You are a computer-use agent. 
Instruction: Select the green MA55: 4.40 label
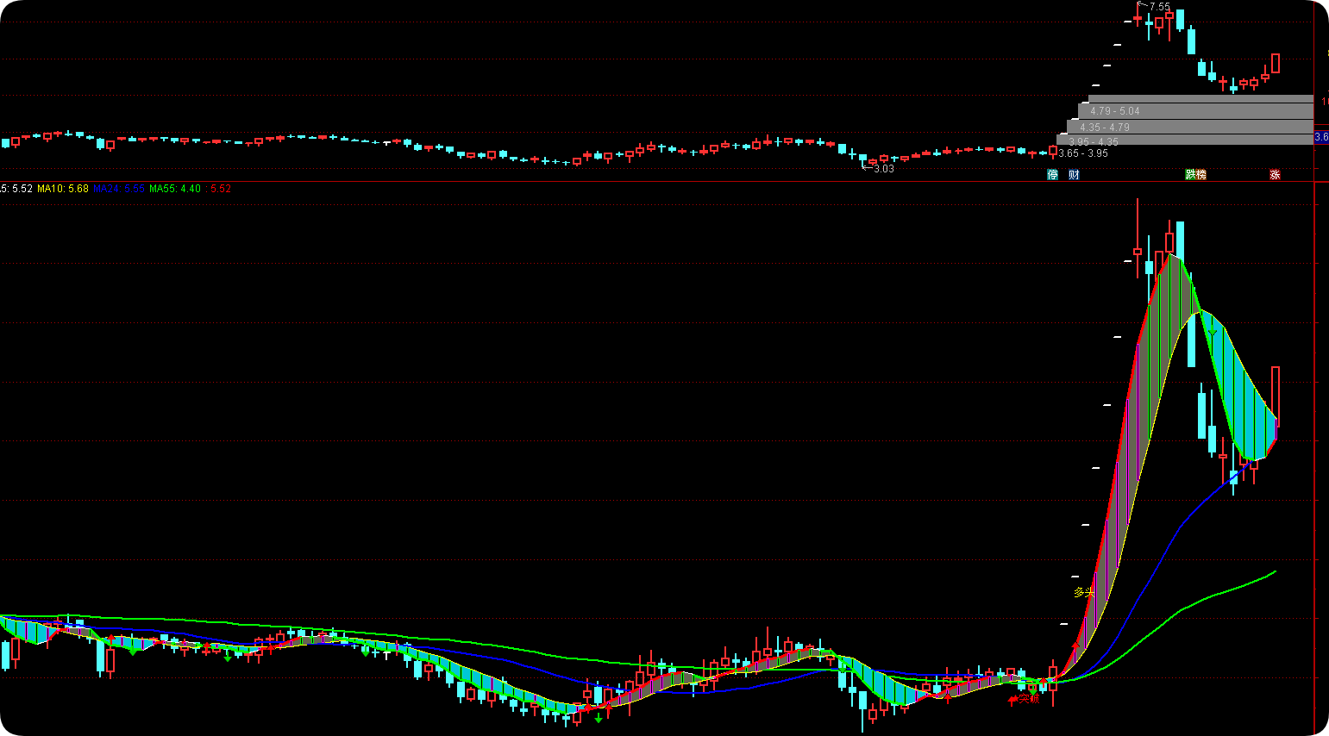pos(175,189)
